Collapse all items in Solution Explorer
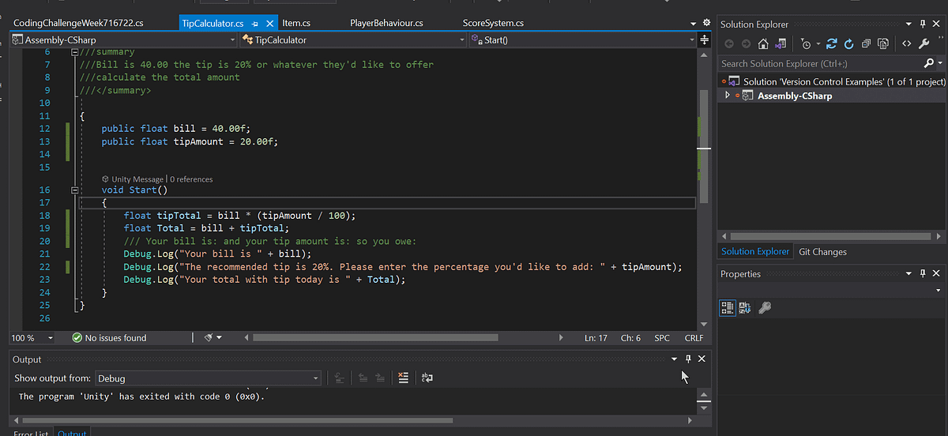This screenshot has height=436, width=948. pyautogui.click(x=867, y=44)
